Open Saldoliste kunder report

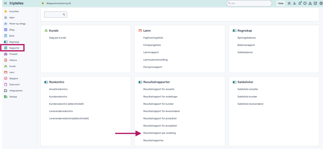pyautogui.click(x=247, y=96)
